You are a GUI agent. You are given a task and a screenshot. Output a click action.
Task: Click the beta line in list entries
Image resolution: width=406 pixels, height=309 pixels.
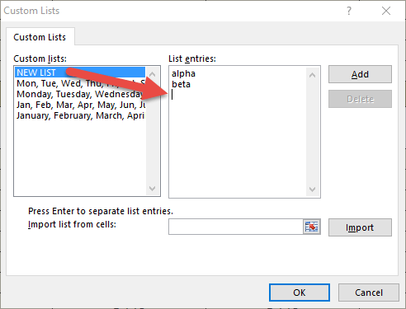point(181,84)
